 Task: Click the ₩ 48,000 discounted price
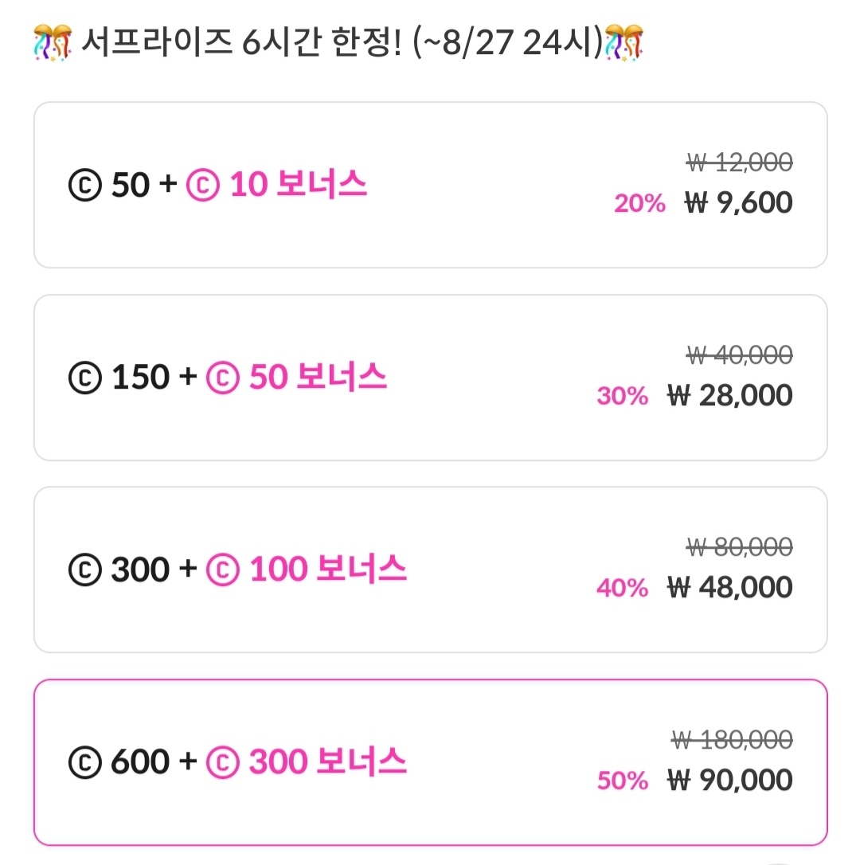(730, 587)
